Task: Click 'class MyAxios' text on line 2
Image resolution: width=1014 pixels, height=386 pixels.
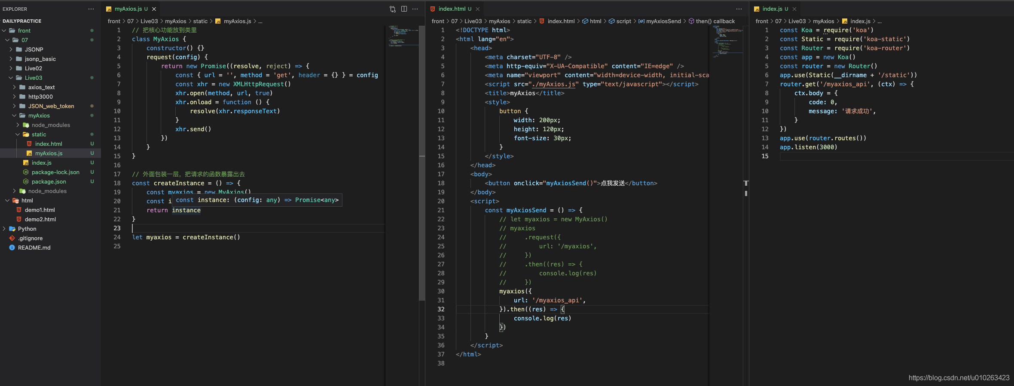Action: (x=155, y=39)
